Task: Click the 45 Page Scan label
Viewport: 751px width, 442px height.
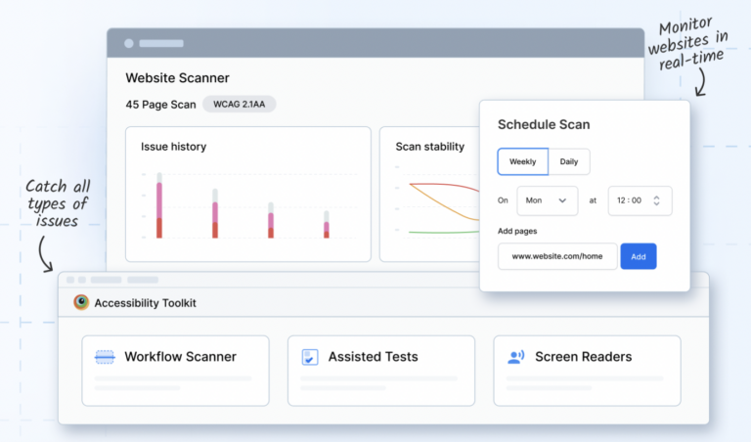Action: pos(158,104)
